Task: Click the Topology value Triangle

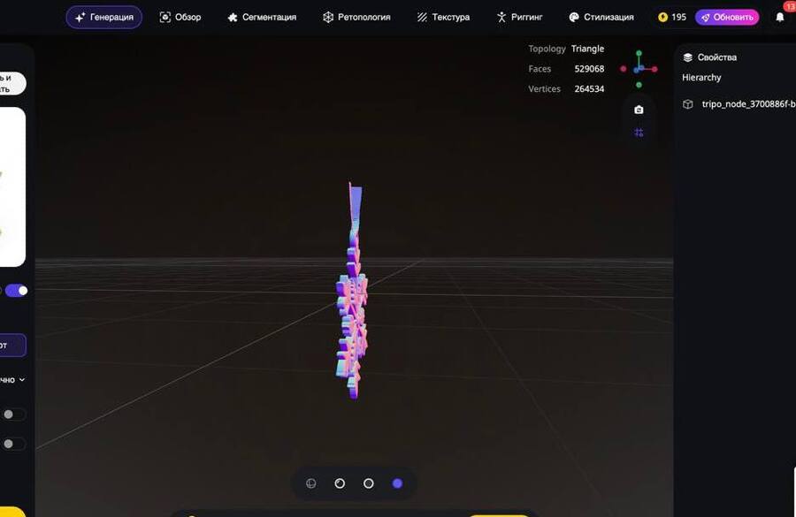Action: coord(587,49)
